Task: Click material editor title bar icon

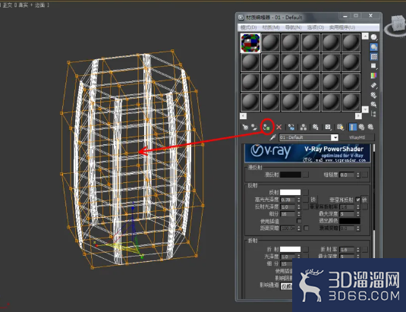Action: 241,17
